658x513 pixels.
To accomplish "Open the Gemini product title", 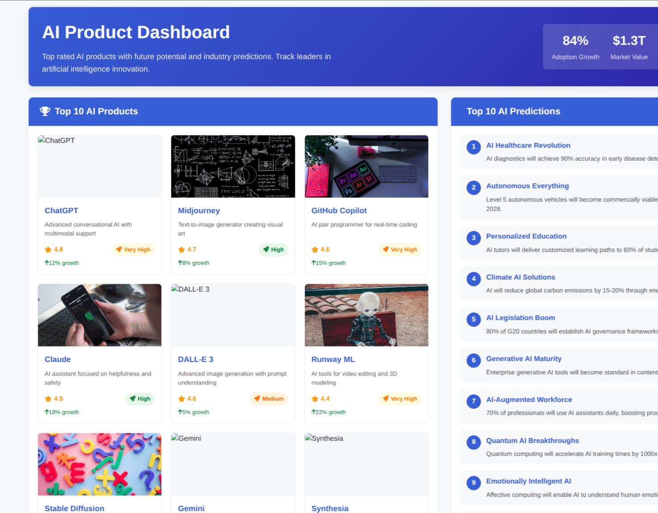I will 191,509.
